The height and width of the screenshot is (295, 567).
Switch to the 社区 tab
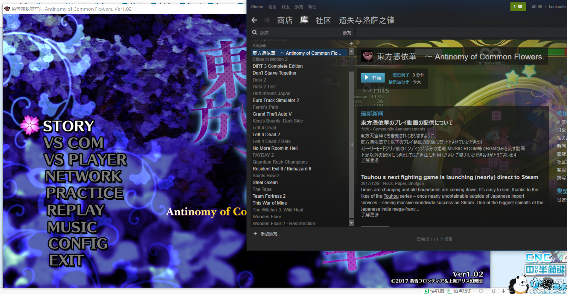[323, 20]
